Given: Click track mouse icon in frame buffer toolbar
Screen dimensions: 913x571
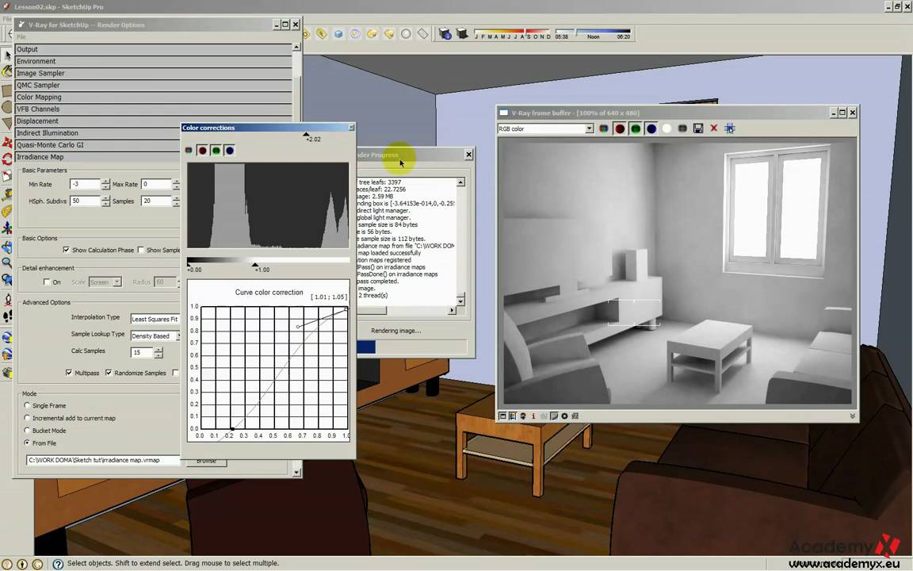Looking at the screenshot, I should (730, 128).
